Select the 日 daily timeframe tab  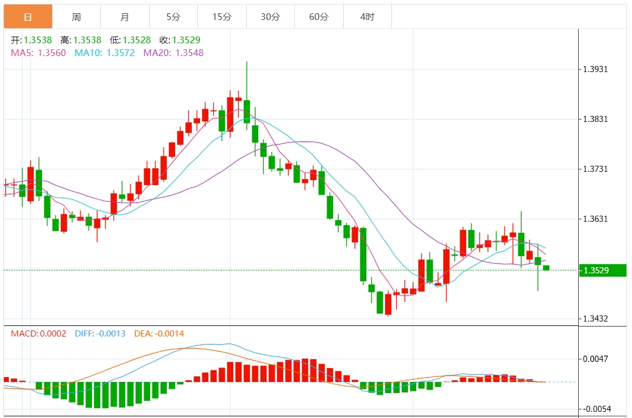coord(28,17)
